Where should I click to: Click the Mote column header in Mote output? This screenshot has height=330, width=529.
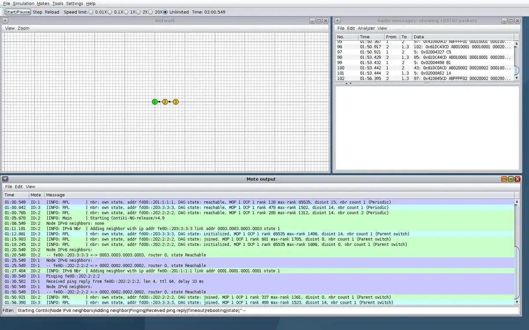[x=36, y=195]
